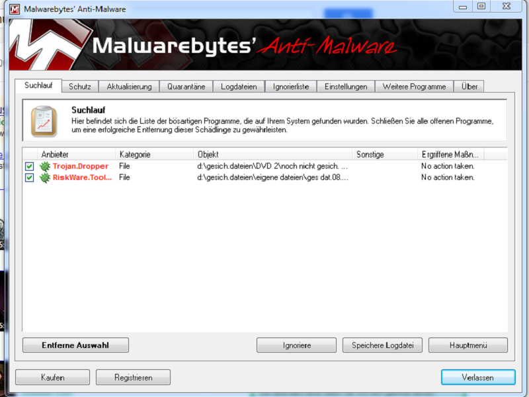
Task: Maximize the Malwarebytes window
Action: [x=481, y=7]
